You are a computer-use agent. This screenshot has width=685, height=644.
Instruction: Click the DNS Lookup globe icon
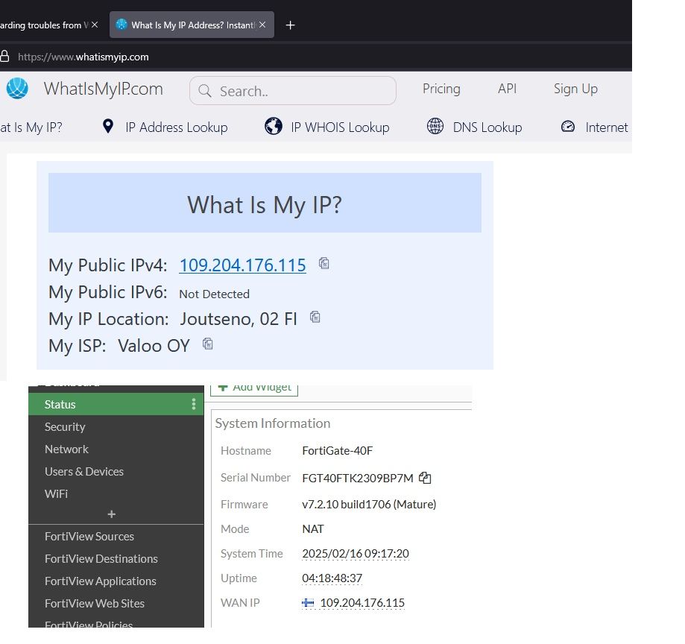pyautogui.click(x=435, y=126)
